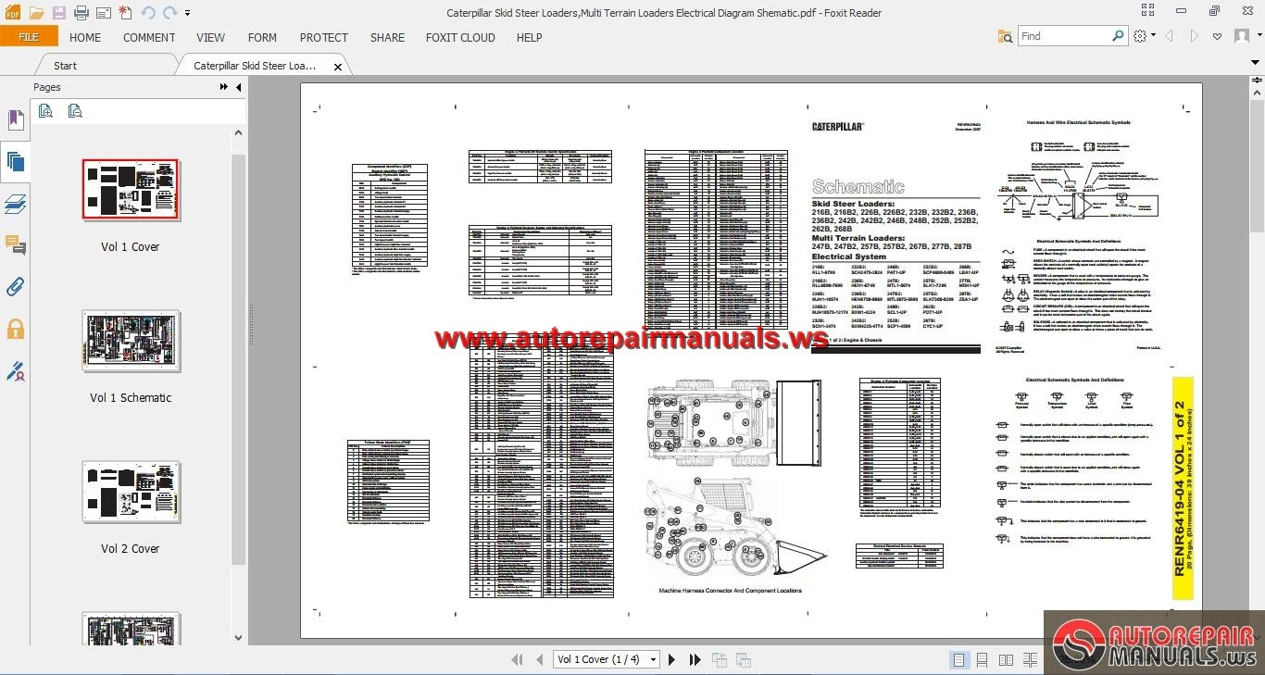Click the Undo arrow icon
Viewport: 1265px width, 675px height.
click(148, 13)
